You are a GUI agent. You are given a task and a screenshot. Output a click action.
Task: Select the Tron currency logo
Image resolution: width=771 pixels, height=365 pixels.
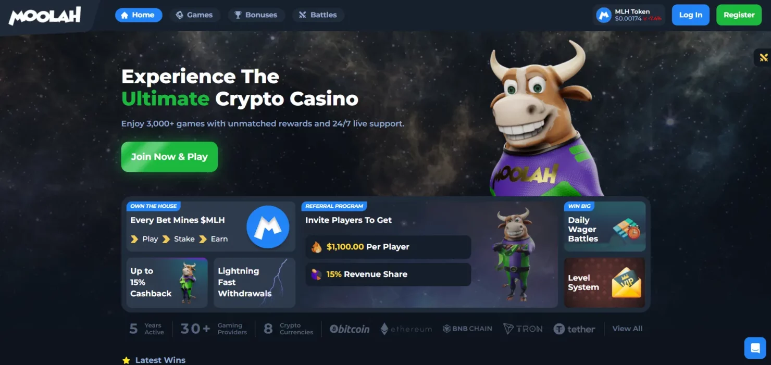[523, 329]
